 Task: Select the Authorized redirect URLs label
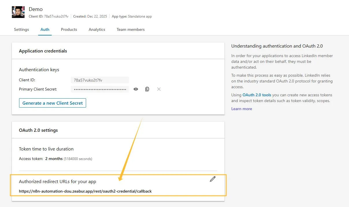(57, 181)
